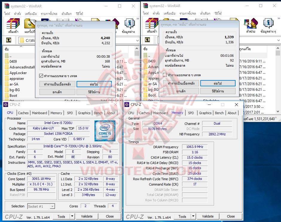Open the Options menu in right WinRAR
The width and height of the screenshot is (281, 222).
[x=205, y=13]
